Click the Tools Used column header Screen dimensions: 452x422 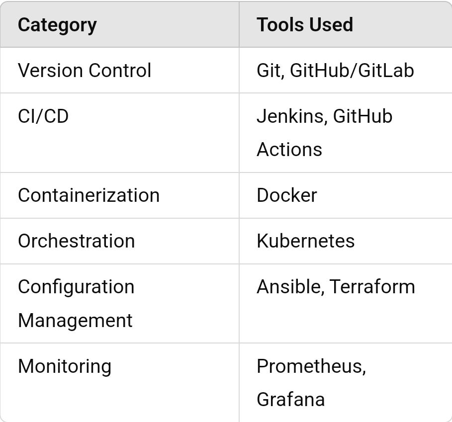(304, 25)
